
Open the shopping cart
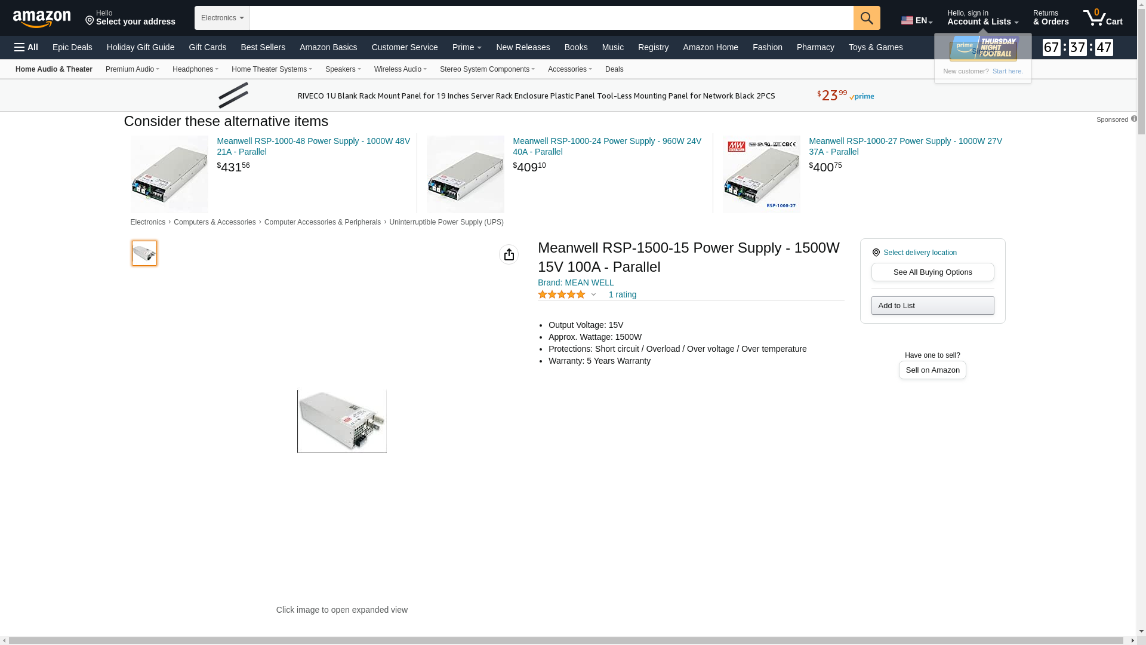[1102, 18]
